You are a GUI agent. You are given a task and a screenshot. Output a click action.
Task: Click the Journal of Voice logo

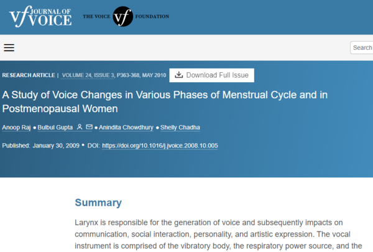point(40,17)
